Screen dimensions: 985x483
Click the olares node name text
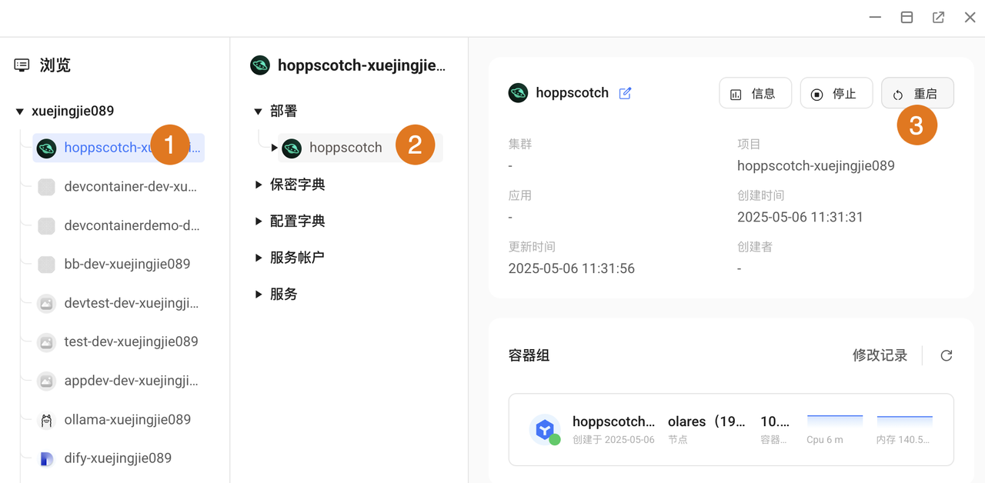click(706, 421)
